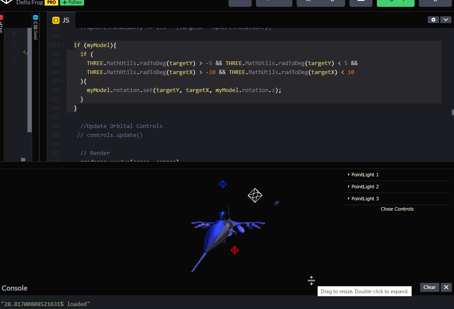Click line number 225 in the gutter
Viewport: 454px width, 309px height.
55,45
